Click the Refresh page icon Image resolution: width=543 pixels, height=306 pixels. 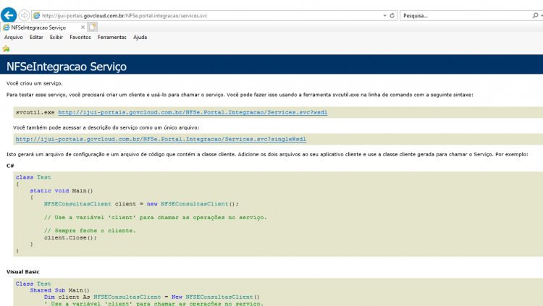tap(392, 16)
